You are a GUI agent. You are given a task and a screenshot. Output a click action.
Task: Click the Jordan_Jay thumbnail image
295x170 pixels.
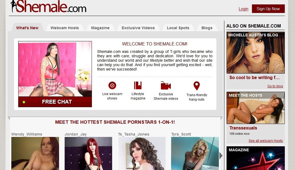click(x=88, y=153)
